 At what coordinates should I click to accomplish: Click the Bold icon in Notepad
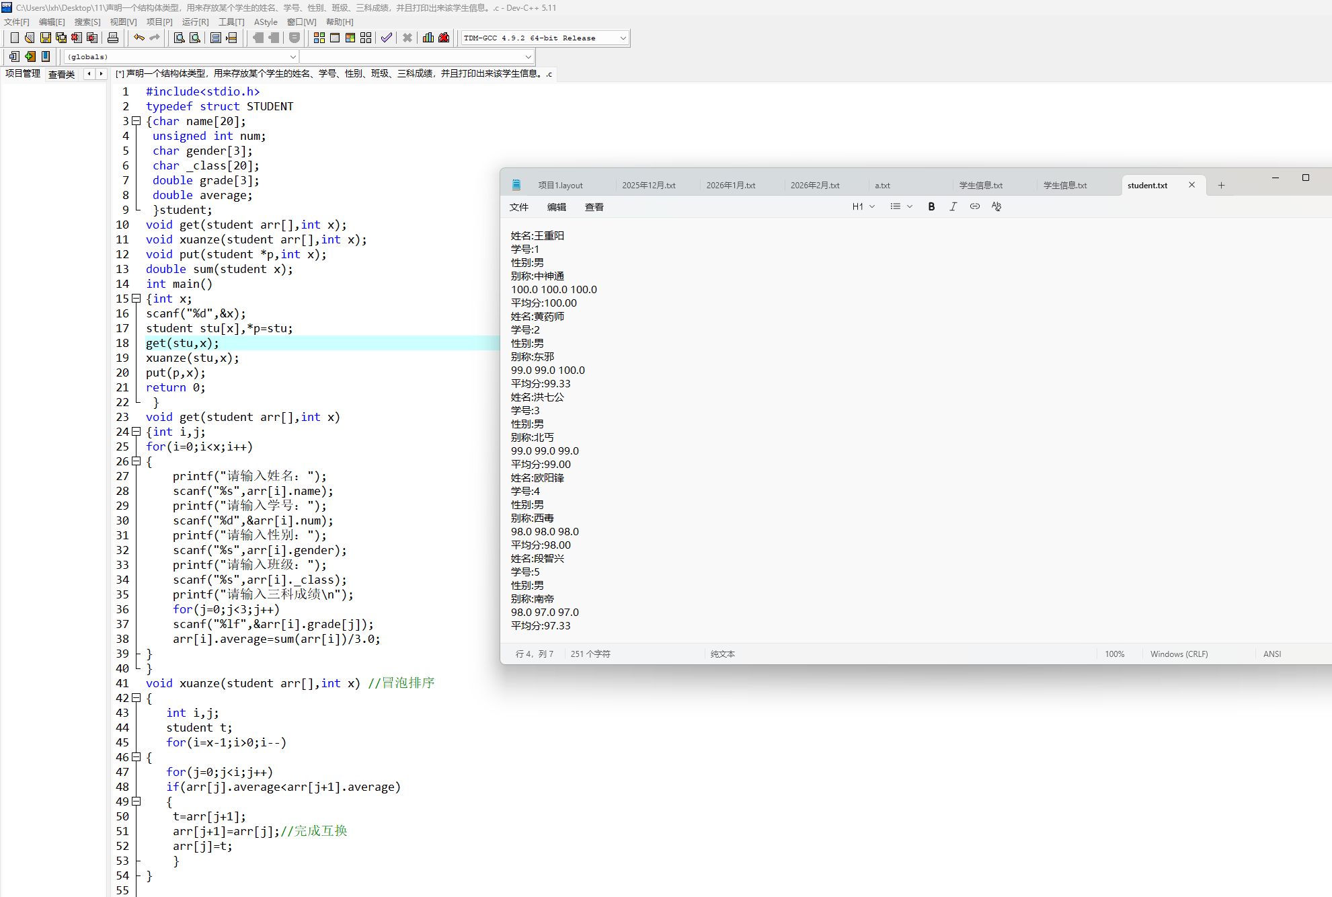(x=931, y=206)
